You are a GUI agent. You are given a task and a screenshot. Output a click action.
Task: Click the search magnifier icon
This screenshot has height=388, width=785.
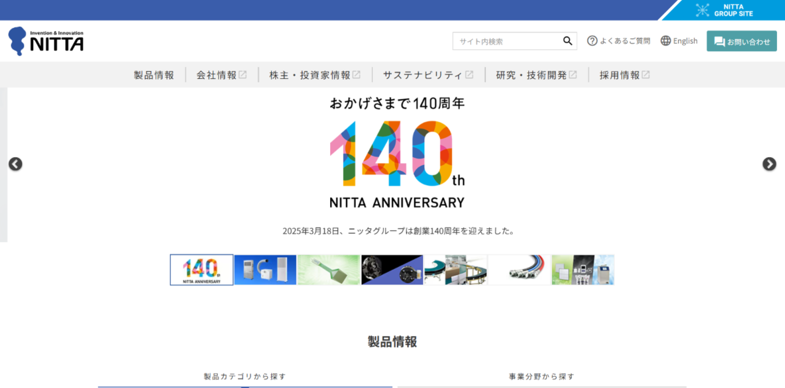click(x=568, y=41)
